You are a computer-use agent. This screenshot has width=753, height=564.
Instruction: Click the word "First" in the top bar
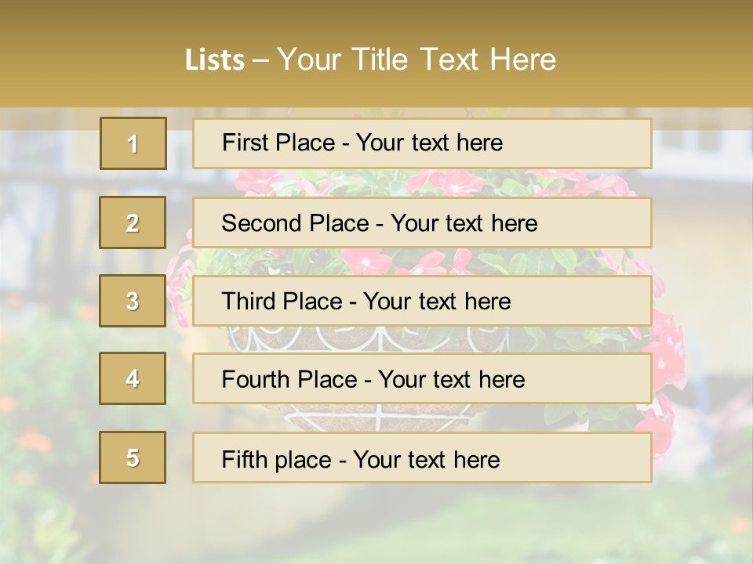246,143
